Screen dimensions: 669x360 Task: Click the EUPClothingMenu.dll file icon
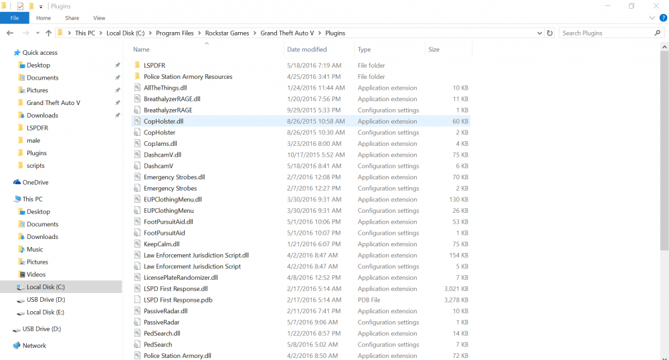(137, 199)
